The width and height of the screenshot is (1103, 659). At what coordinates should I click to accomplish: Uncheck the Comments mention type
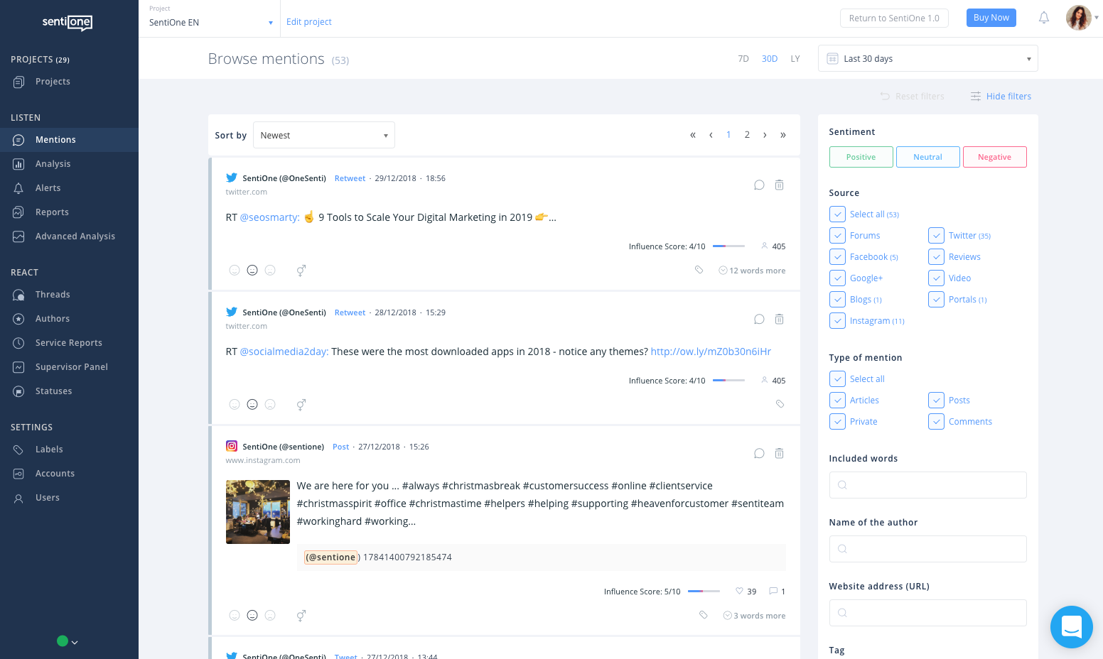936,422
